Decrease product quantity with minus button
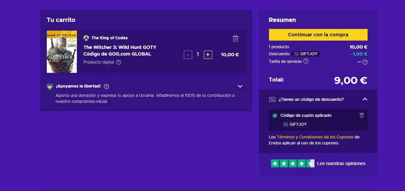405x191 pixels. click(188, 55)
